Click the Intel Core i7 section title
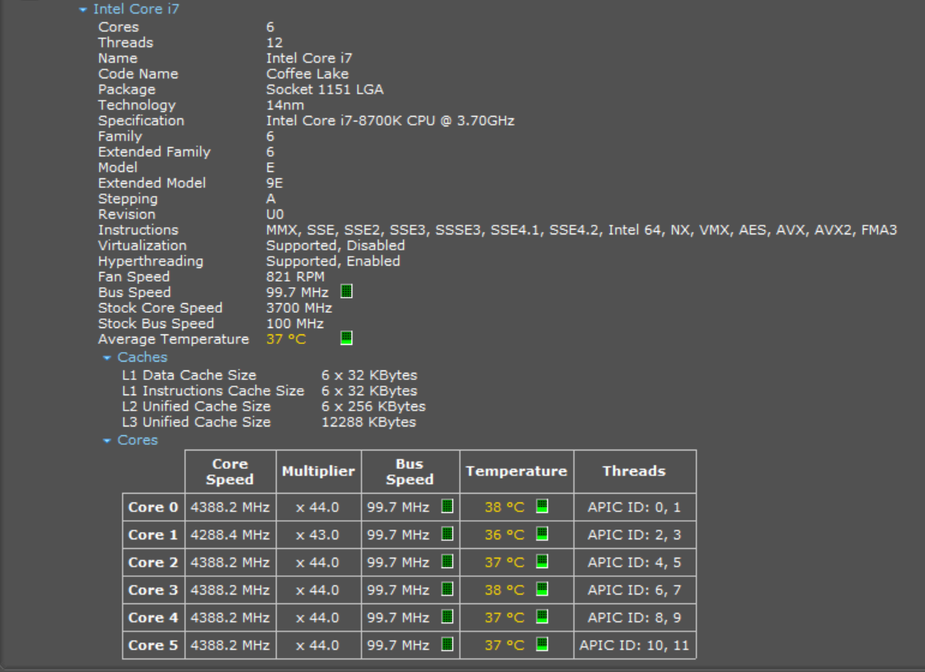The width and height of the screenshot is (925, 672). pos(136,9)
